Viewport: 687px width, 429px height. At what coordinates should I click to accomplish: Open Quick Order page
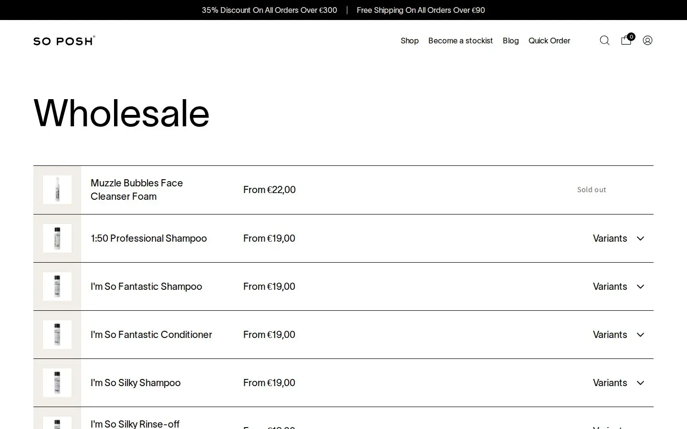(x=549, y=41)
